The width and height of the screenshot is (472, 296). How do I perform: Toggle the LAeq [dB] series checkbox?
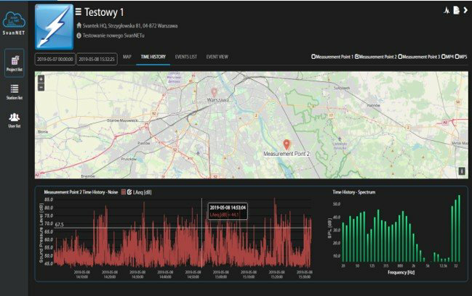(x=129, y=192)
